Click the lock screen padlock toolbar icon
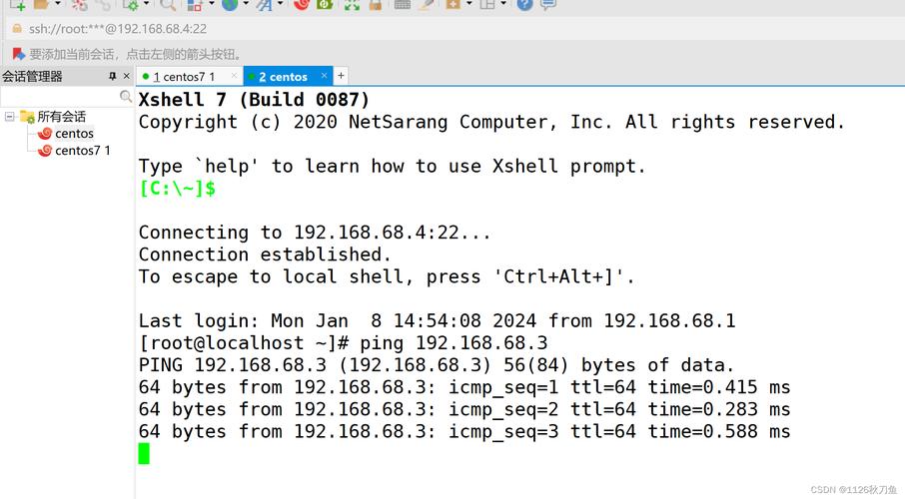905x499 pixels. click(376, 5)
